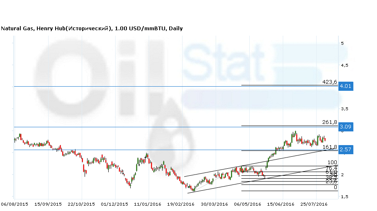Click the 3.09 blue price label

(x=345, y=126)
